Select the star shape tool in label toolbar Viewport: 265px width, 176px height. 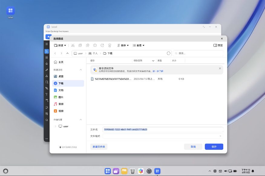47,64
